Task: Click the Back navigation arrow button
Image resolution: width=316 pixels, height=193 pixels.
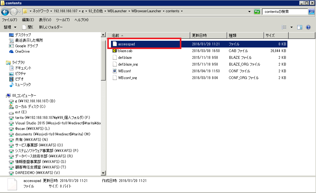Action: point(5,12)
